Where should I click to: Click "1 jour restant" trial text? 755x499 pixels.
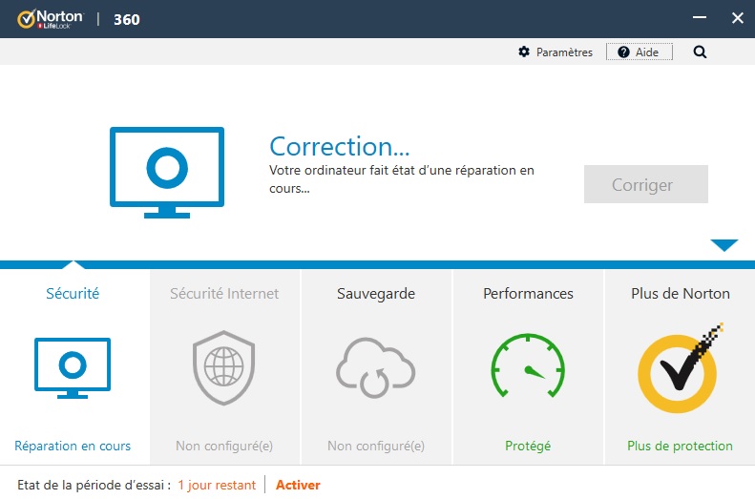[x=217, y=485]
